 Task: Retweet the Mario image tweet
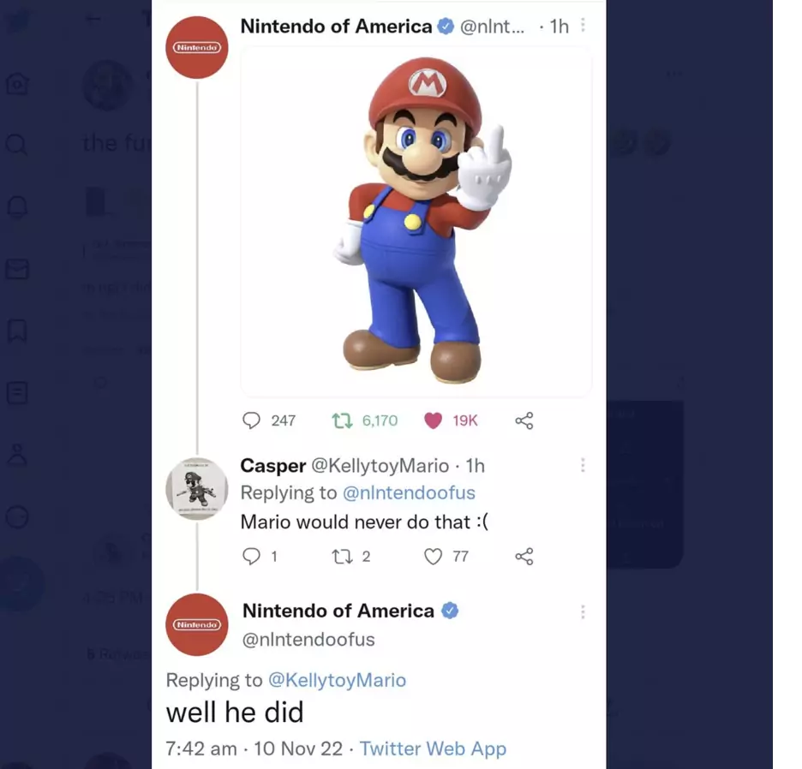pyautogui.click(x=342, y=420)
